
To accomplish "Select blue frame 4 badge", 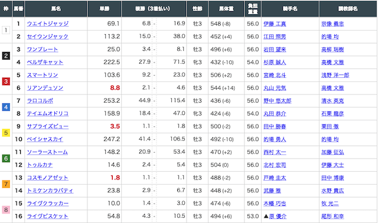I will point(6,107).
